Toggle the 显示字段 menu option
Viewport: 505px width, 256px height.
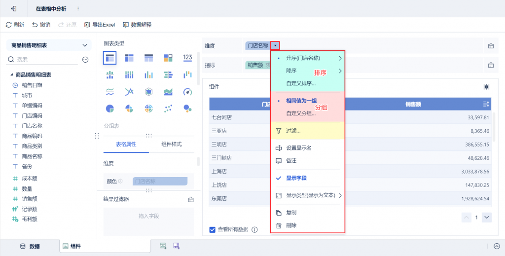point(308,178)
